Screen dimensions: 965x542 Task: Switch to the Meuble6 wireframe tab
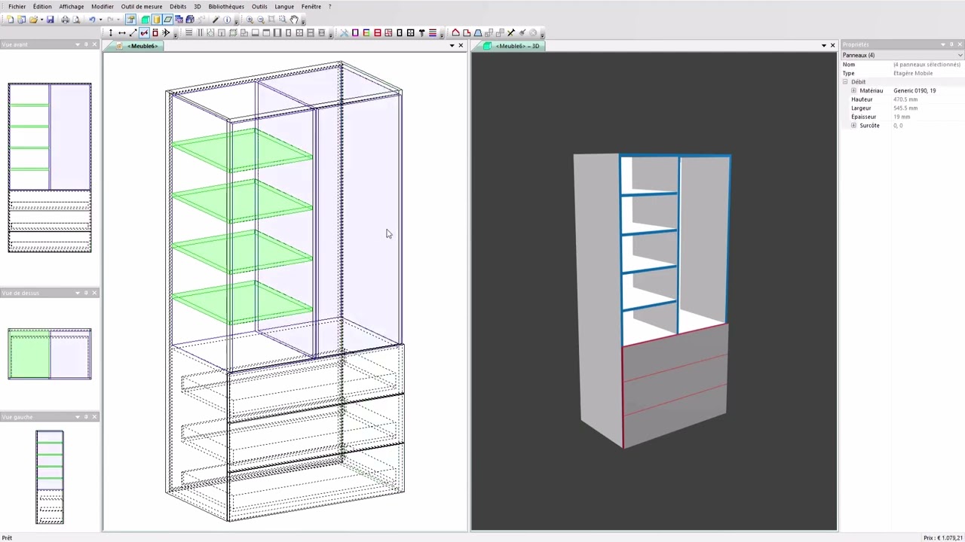[x=137, y=46]
